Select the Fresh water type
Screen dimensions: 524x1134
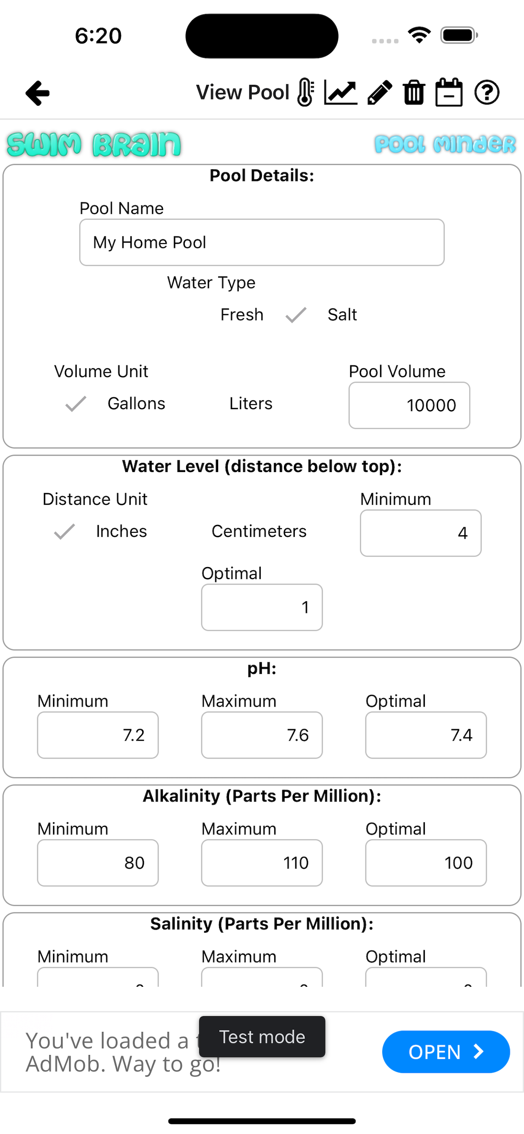[242, 315]
